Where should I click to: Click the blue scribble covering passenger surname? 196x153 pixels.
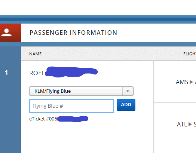[x=71, y=72]
